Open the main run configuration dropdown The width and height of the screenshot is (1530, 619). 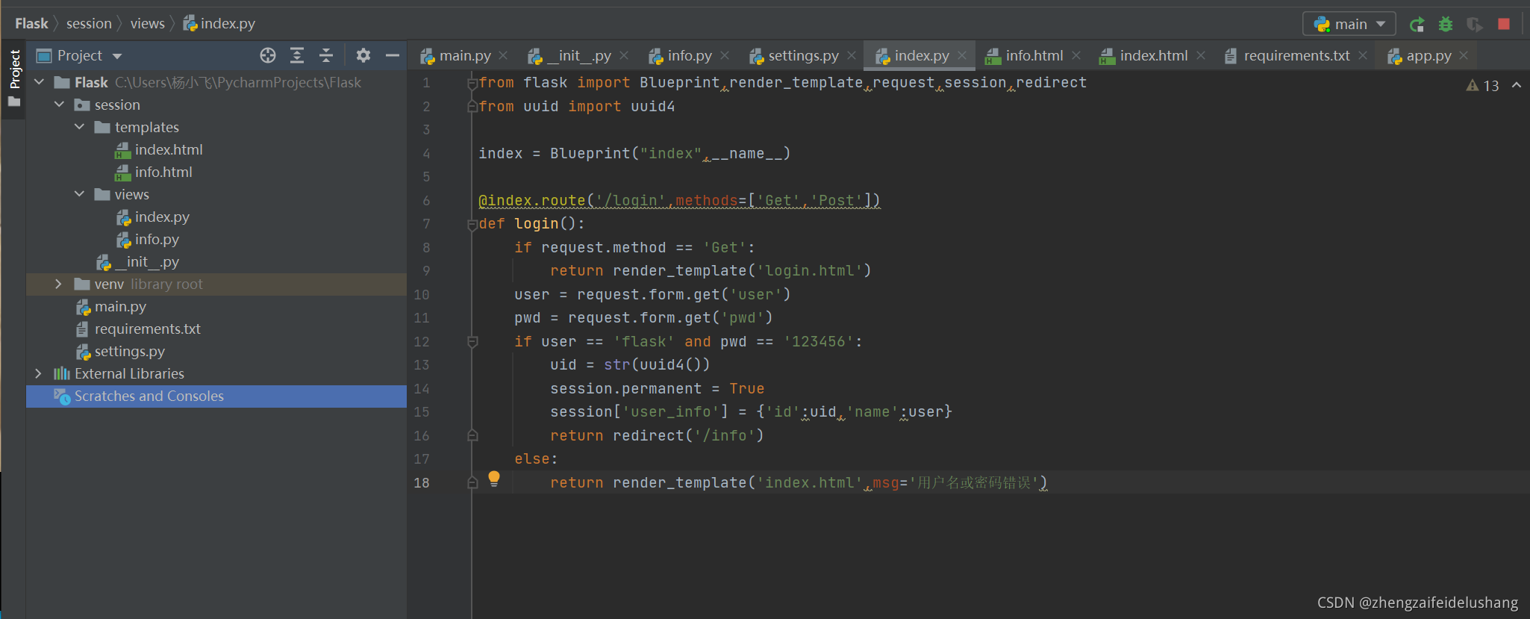pos(1349,24)
